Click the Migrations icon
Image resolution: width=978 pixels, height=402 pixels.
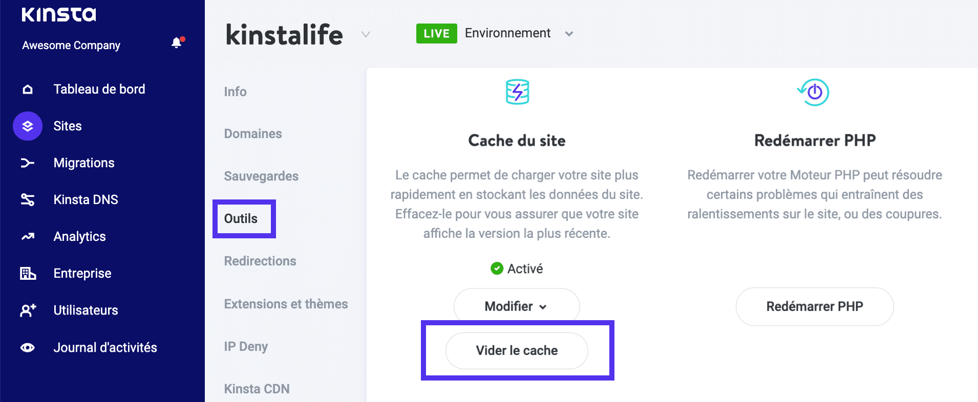pyautogui.click(x=27, y=162)
